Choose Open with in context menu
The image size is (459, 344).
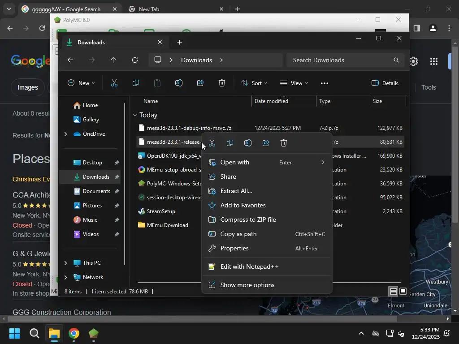[267, 162]
